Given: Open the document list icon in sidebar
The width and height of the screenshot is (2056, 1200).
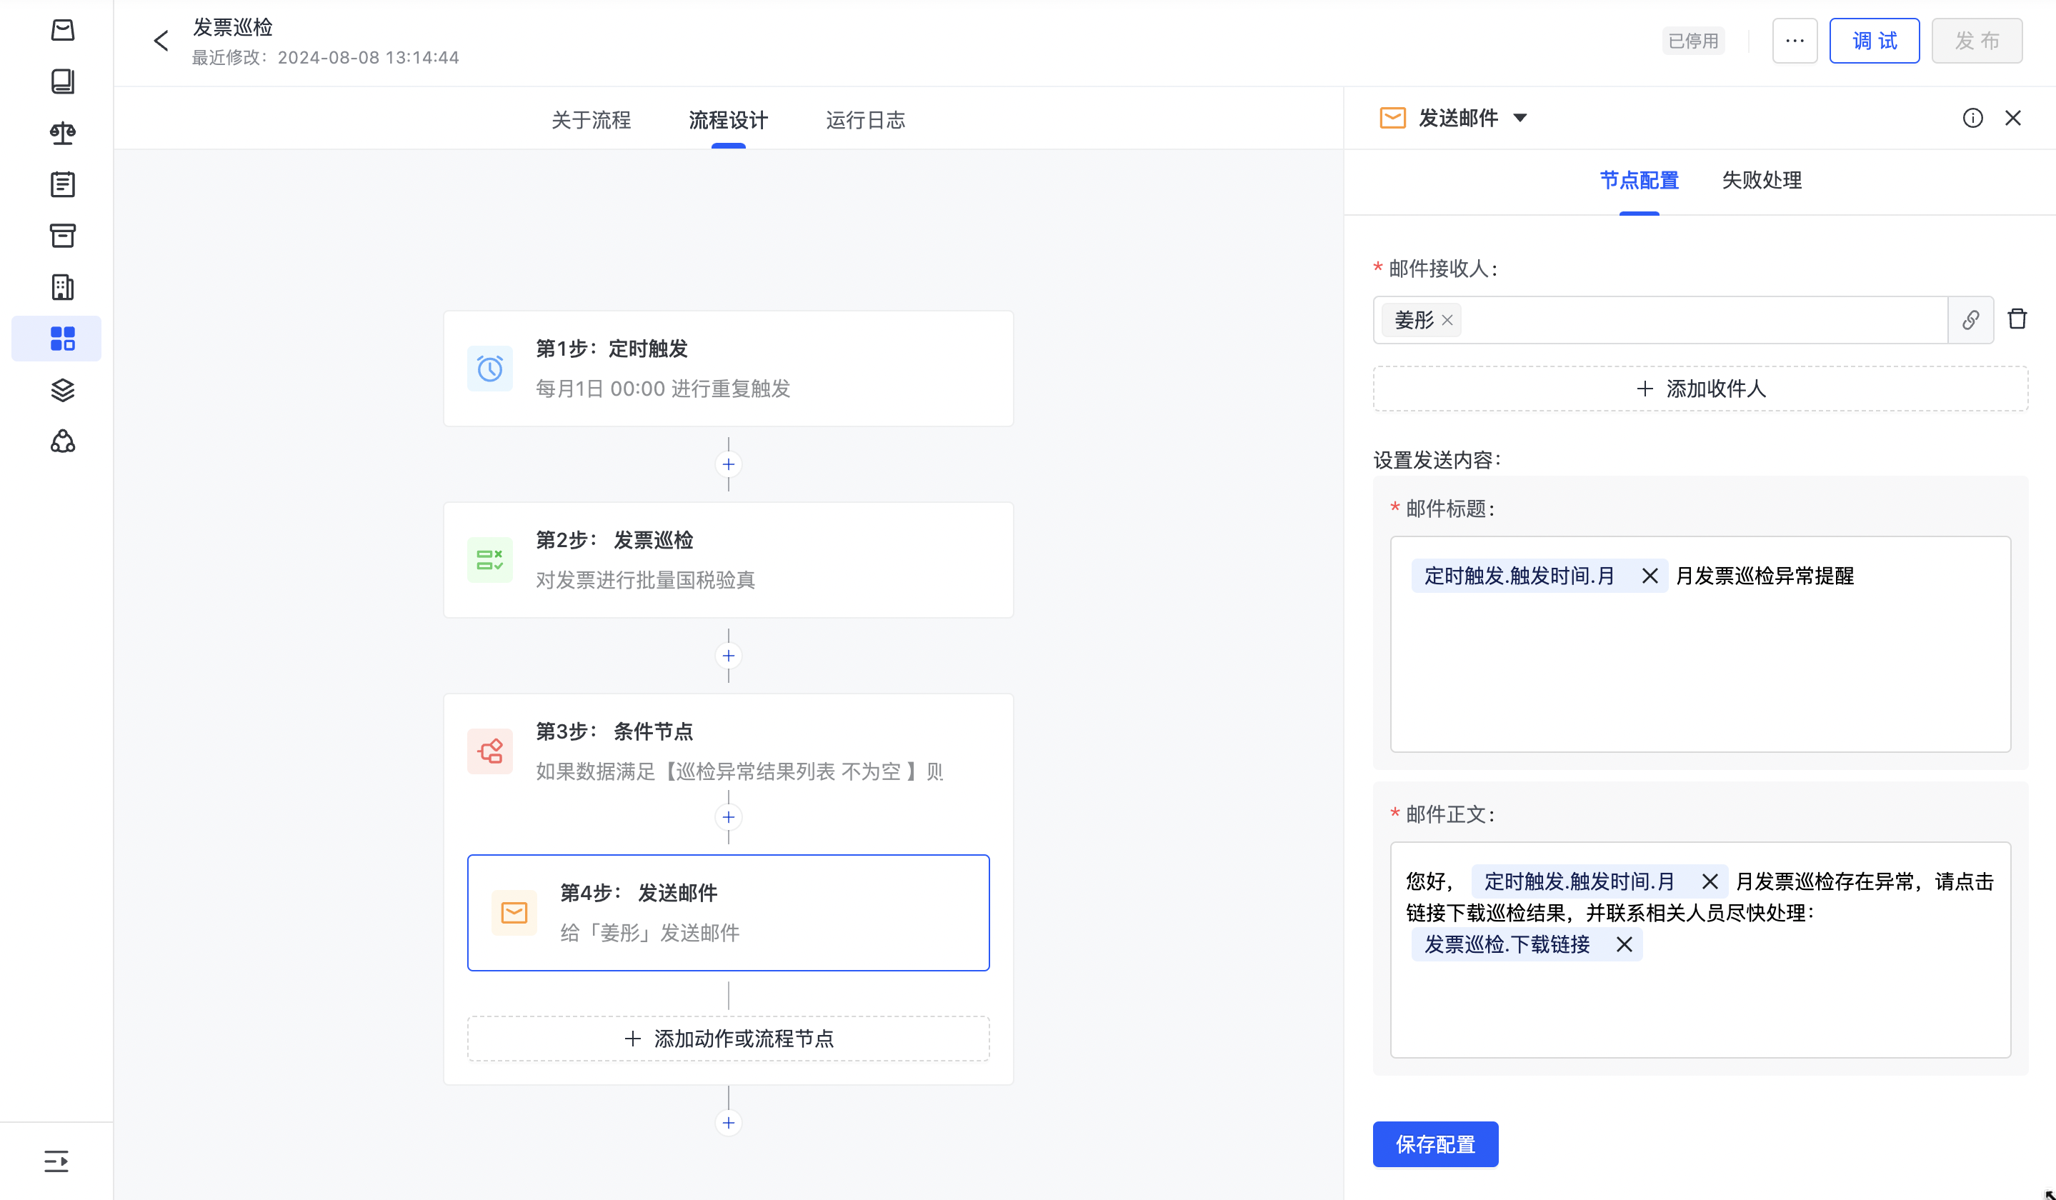Looking at the screenshot, I should tap(63, 184).
